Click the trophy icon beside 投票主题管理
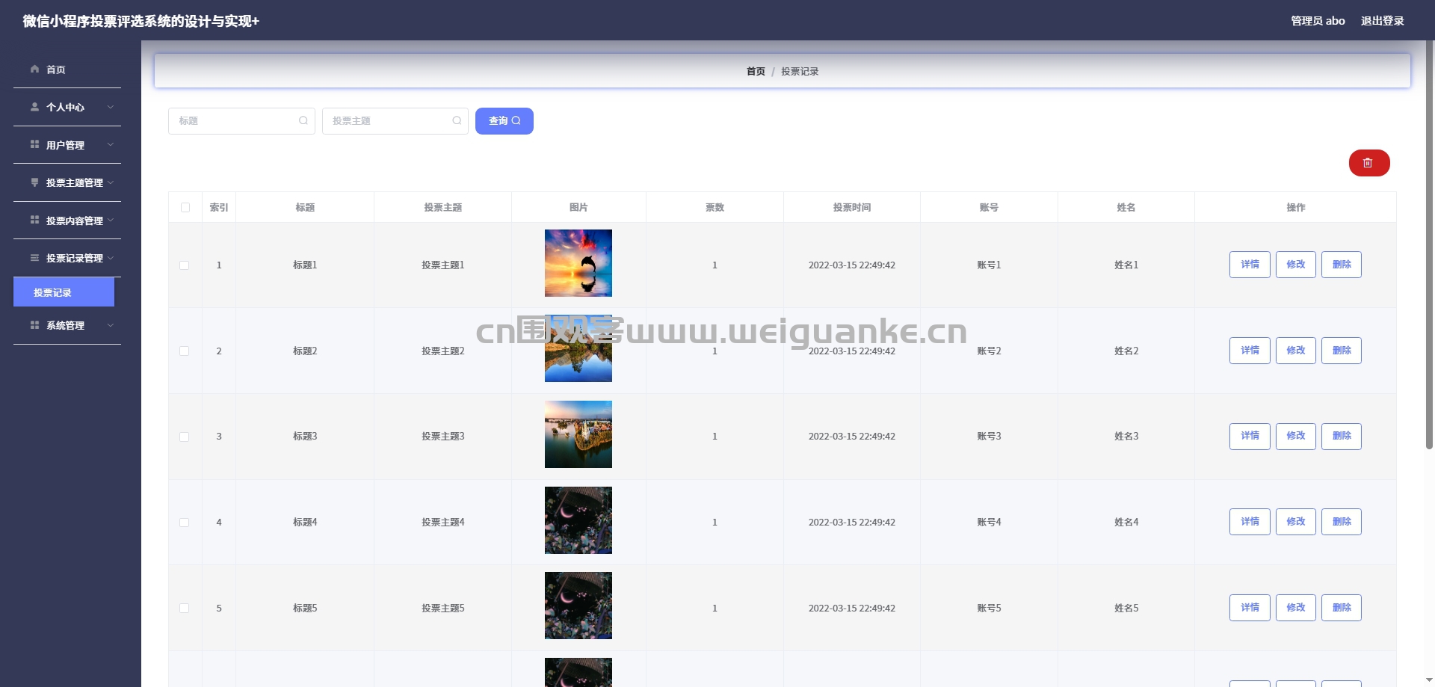Image resolution: width=1435 pixels, height=687 pixels. [34, 182]
